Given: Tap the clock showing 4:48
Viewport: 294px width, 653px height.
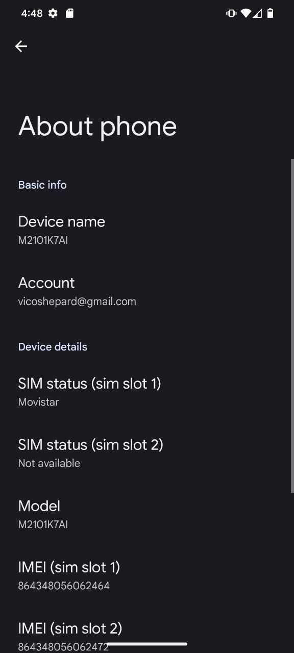Looking at the screenshot, I should point(32,13).
